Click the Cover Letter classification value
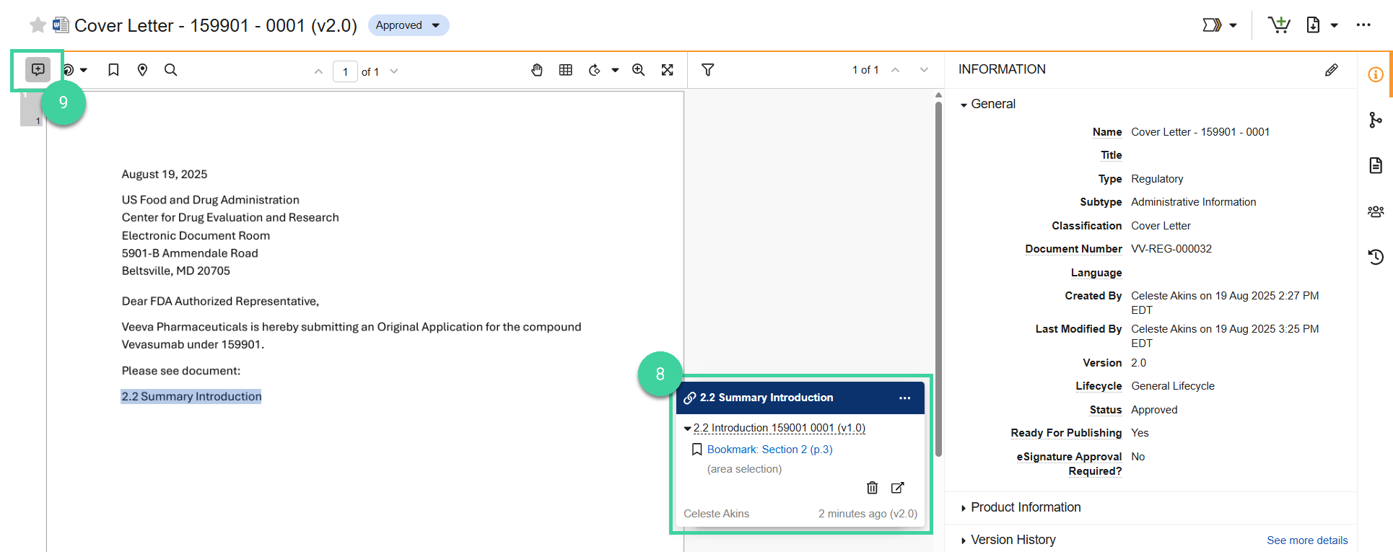The height and width of the screenshot is (552, 1393). (x=1161, y=226)
